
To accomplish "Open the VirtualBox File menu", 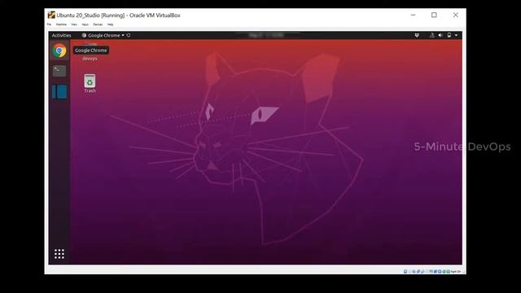I will (49, 24).
